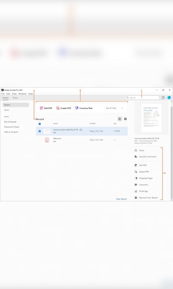Click the Share action in right pane
173x289 pixels.
click(139, 150)
